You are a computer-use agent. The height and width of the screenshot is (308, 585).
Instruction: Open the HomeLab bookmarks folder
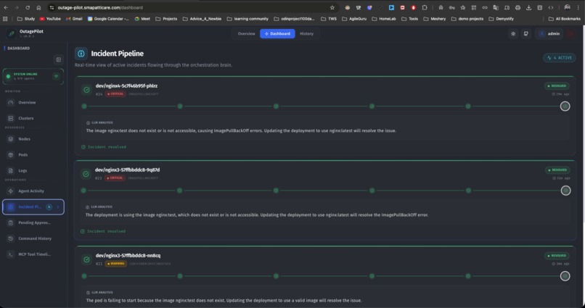384,19
